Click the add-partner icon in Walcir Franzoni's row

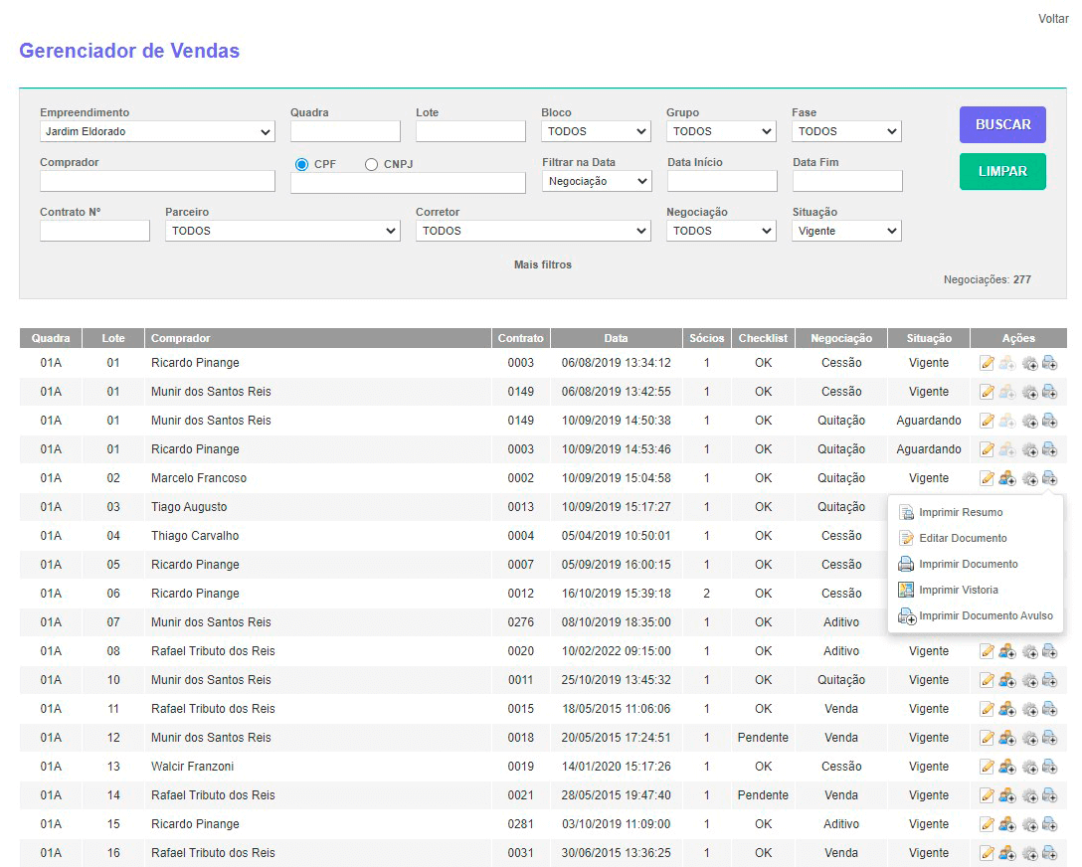pos(1007,767)
